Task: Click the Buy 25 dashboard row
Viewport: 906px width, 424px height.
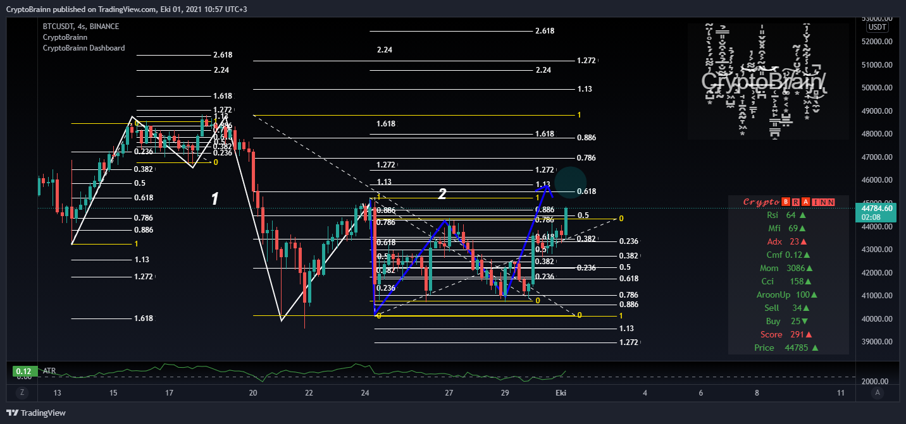Action: coord(788,321)
